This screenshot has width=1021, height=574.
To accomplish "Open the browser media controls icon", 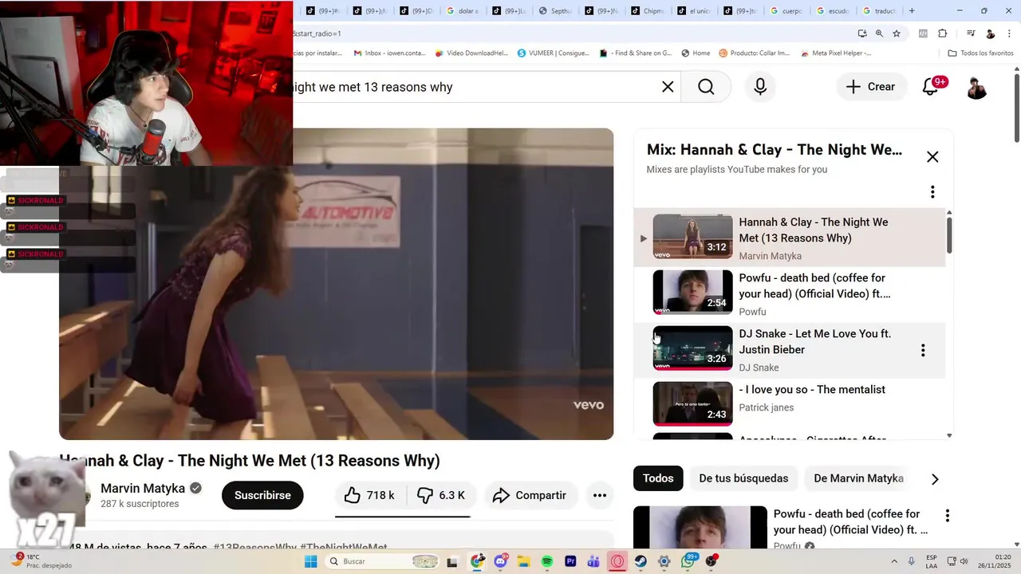I will (971, 33).
